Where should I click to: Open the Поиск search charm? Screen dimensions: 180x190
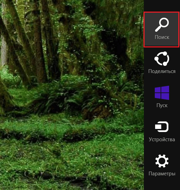pyautogui.click(x=162, y=30)
